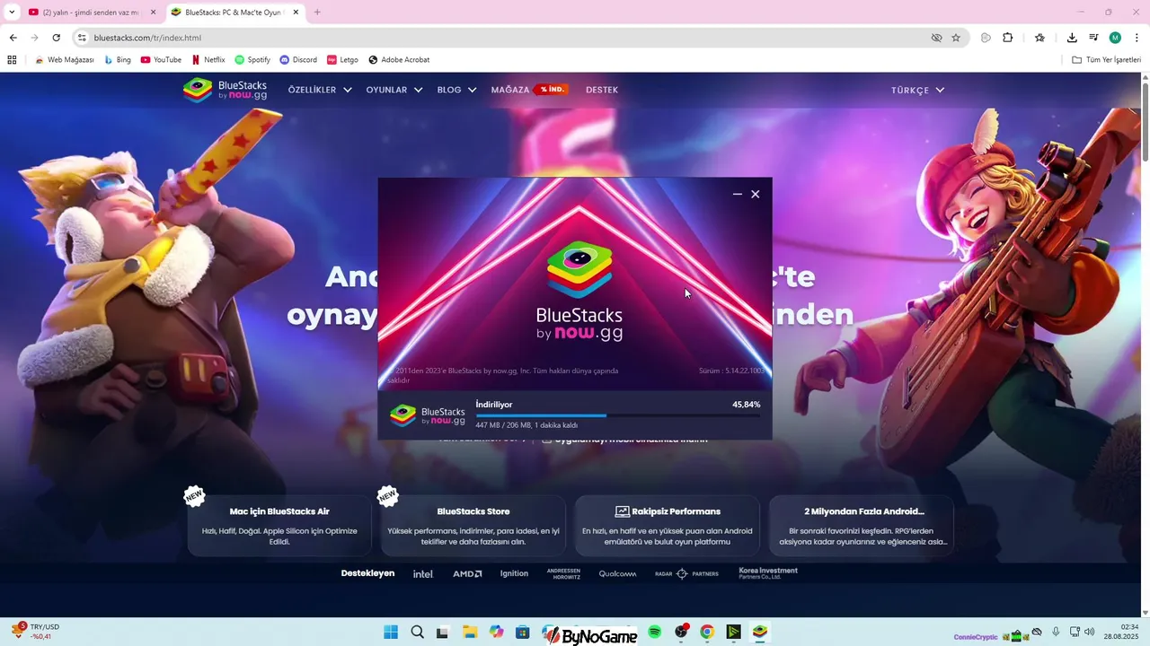Expand the OYUNLAR menu
Viewport: 1150px width, 646px height.
[x=394, y=90]
